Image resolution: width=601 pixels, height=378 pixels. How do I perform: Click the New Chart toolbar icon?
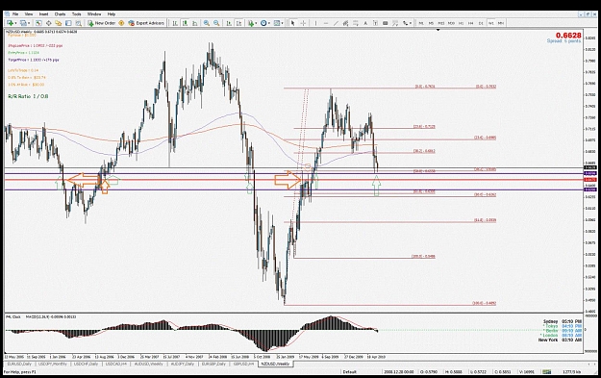click(10, 23)
